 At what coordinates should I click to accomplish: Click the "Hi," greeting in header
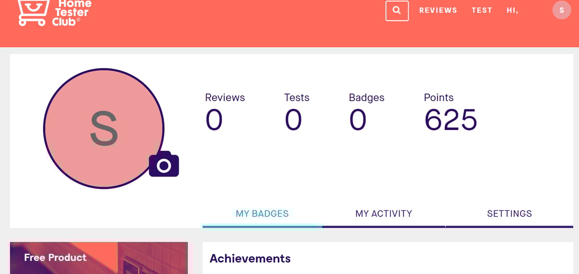pos(512,10)
